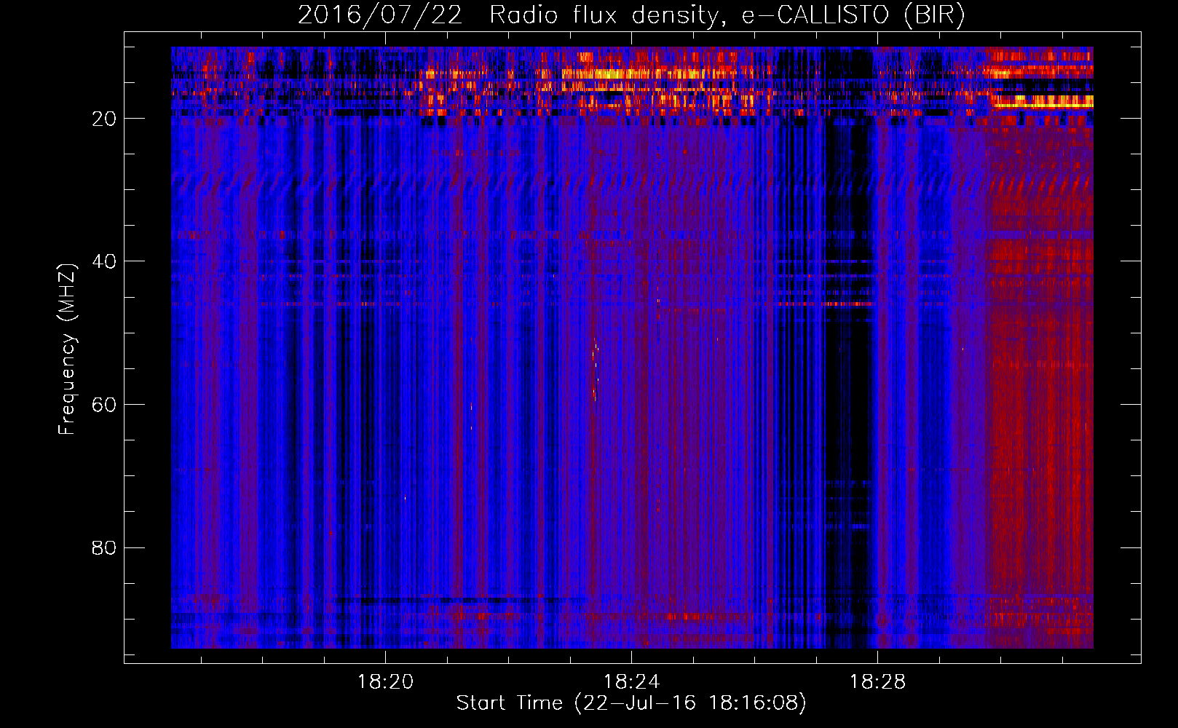Click the 'Start Time (22-Jul-16 18:16:08)' x-axis label
This screenshot has height=728, width=1178.
pyautogui.click(x=631, y=703)
